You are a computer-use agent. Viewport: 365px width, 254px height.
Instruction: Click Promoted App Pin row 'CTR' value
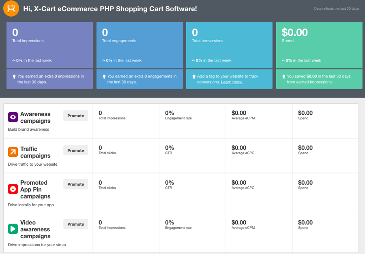click(x=170, y=183)
